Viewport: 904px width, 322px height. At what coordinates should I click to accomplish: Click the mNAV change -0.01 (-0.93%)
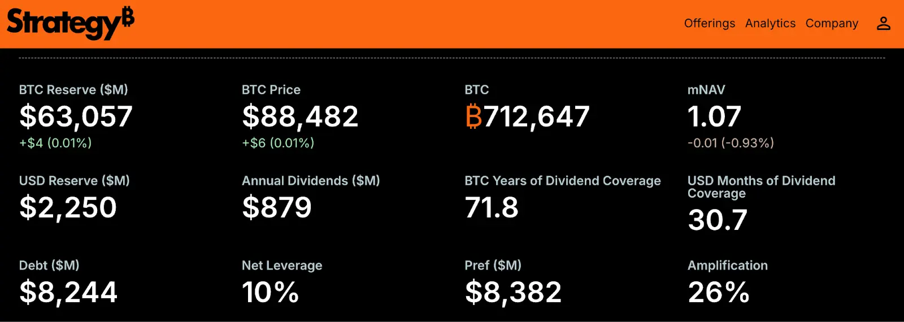pos(731,143)
